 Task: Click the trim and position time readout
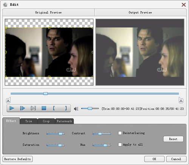click(x=143, y=109)
